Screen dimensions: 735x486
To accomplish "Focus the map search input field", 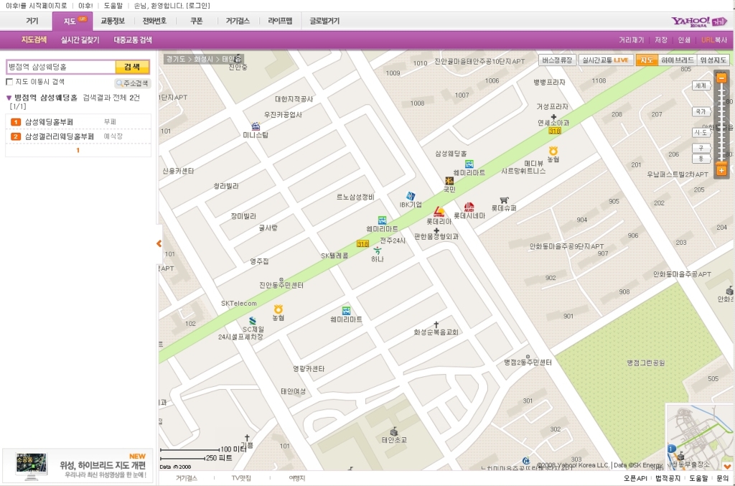I will tap(61, 67).
